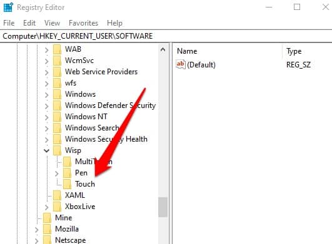Click the Mozilla folder icon

click(47, 229)
